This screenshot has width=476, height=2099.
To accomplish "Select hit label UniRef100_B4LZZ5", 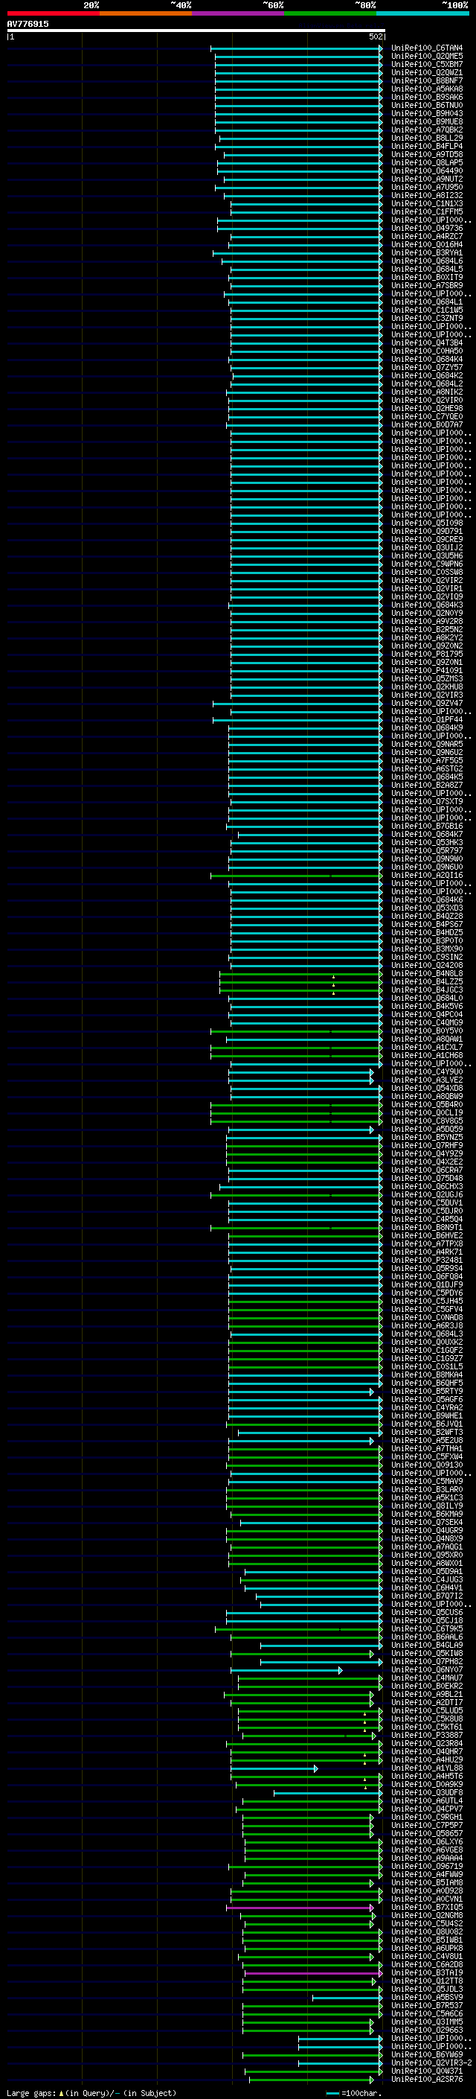I will pyautogui.click(x=426, y=982).
